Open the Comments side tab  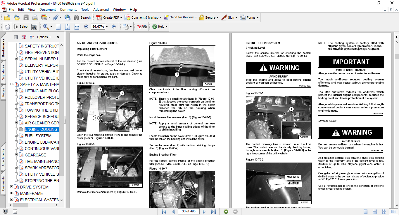tap(3, 184)
